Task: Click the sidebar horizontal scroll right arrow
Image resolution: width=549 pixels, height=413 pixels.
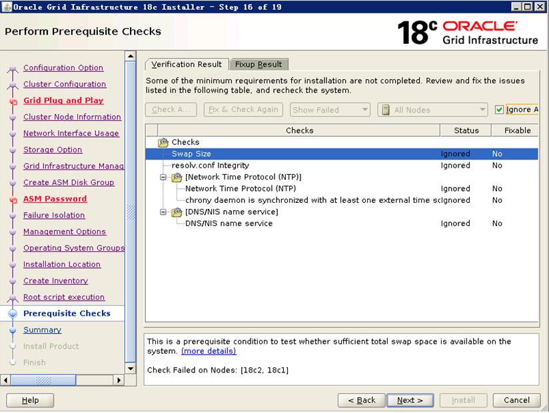Action: [119, 380]
